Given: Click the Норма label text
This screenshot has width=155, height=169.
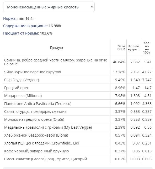Looking at the screenshot, I should coord(10,18).
